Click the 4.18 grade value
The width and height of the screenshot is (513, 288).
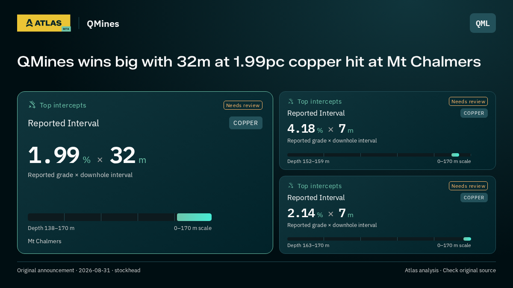[301, 128]
